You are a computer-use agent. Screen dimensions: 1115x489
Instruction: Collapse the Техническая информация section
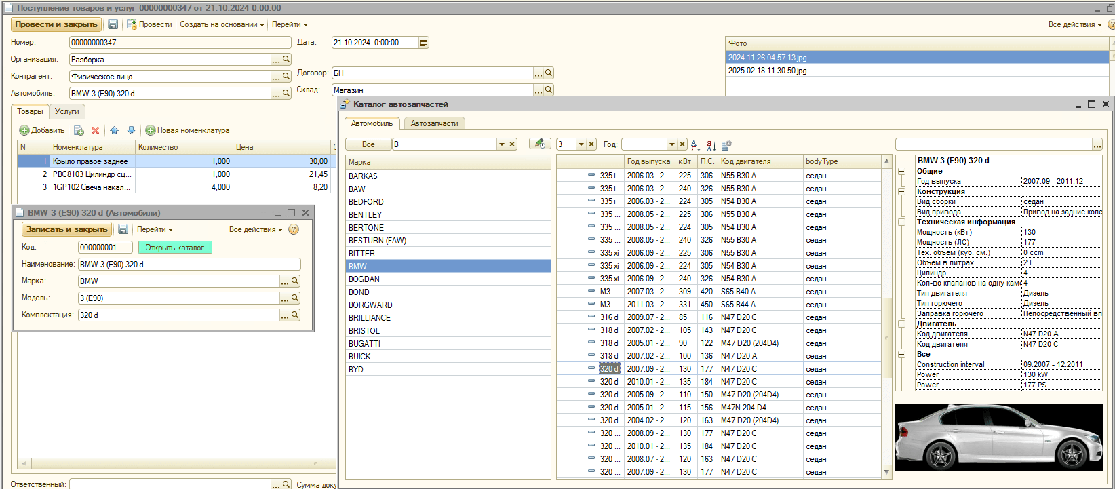pos(902,222)
